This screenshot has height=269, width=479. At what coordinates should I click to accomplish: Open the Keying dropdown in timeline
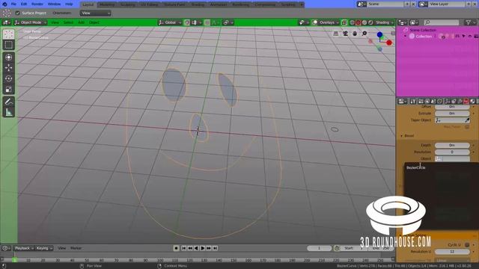[44, 248]
